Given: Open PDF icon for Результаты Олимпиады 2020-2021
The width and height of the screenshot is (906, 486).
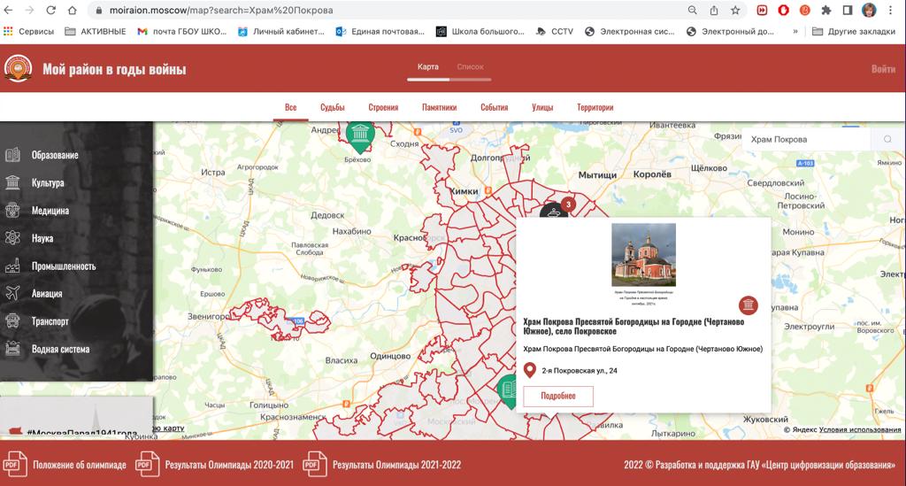Looking at the screenshot, I should click(x=148, y=465).
